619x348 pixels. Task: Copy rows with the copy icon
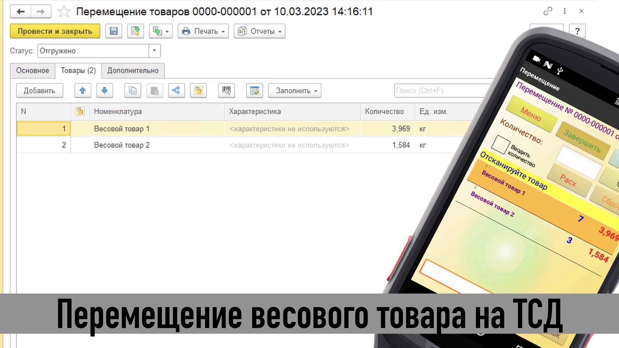pos(133,91)
